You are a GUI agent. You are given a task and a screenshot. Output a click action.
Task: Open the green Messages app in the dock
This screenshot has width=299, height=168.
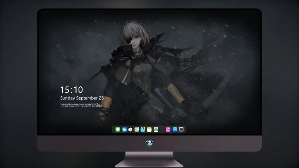[x=118, y=129]
